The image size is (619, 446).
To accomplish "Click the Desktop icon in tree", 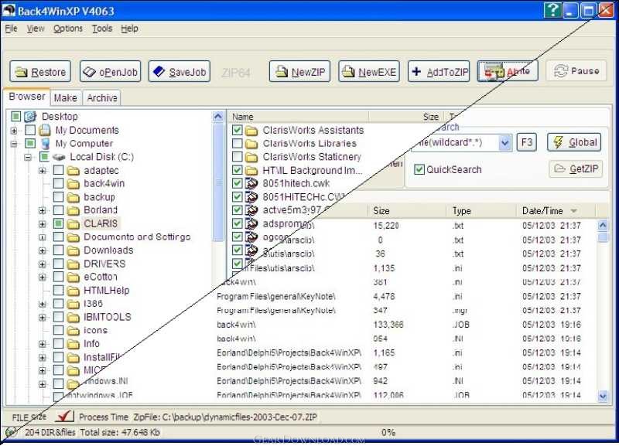I will tap(30, 116).
